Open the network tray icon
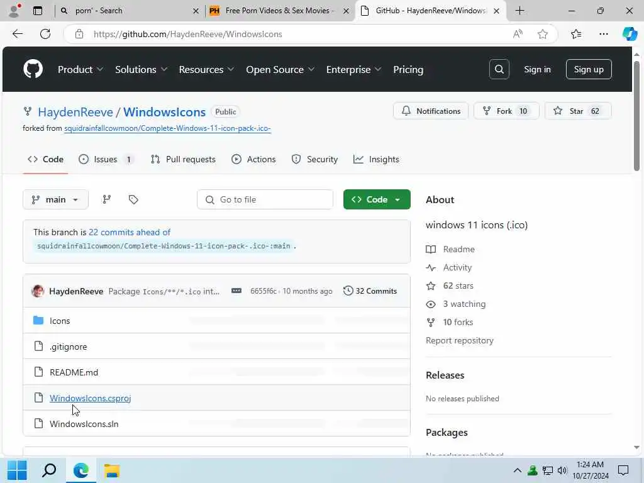This screenshot has width=644, height=483. click(x=548, y=470)
